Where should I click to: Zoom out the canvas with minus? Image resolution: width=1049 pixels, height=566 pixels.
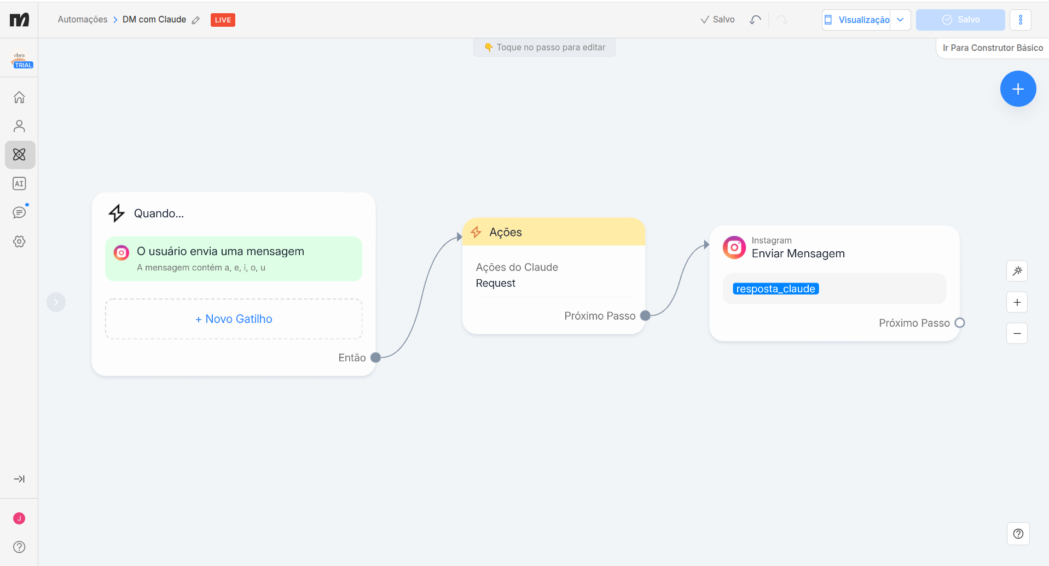click(x=1017, y=333)
